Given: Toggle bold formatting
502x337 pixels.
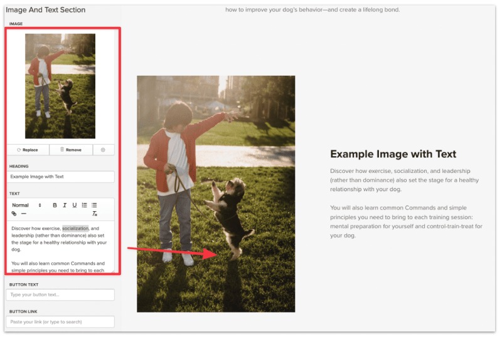Looking at the screenshot, I should [x=55, y=205].
